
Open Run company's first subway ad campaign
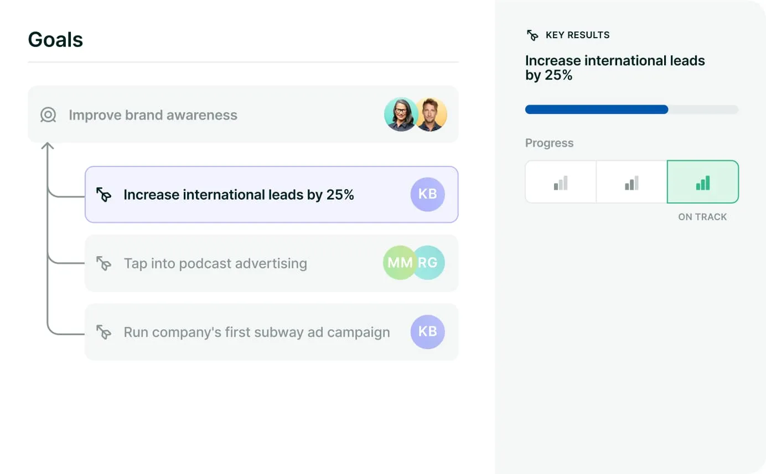[x=257, y=332]
